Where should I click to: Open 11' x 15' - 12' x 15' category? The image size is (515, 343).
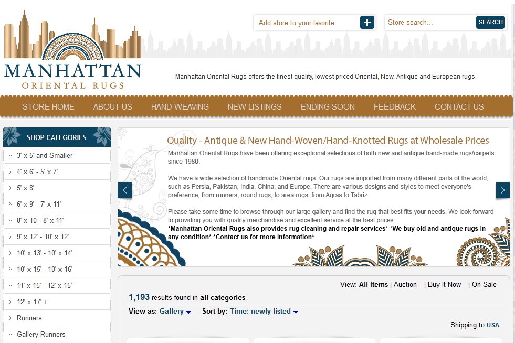[44, 285]
